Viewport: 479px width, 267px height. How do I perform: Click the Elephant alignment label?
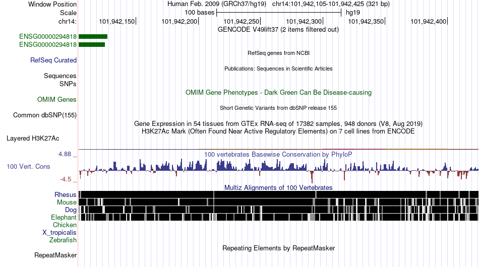pos(64,217)
